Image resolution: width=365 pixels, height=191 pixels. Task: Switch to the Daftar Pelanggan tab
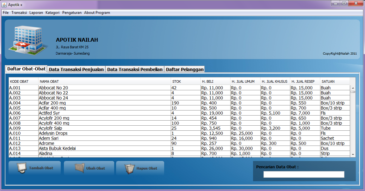[x=185, y=69]
